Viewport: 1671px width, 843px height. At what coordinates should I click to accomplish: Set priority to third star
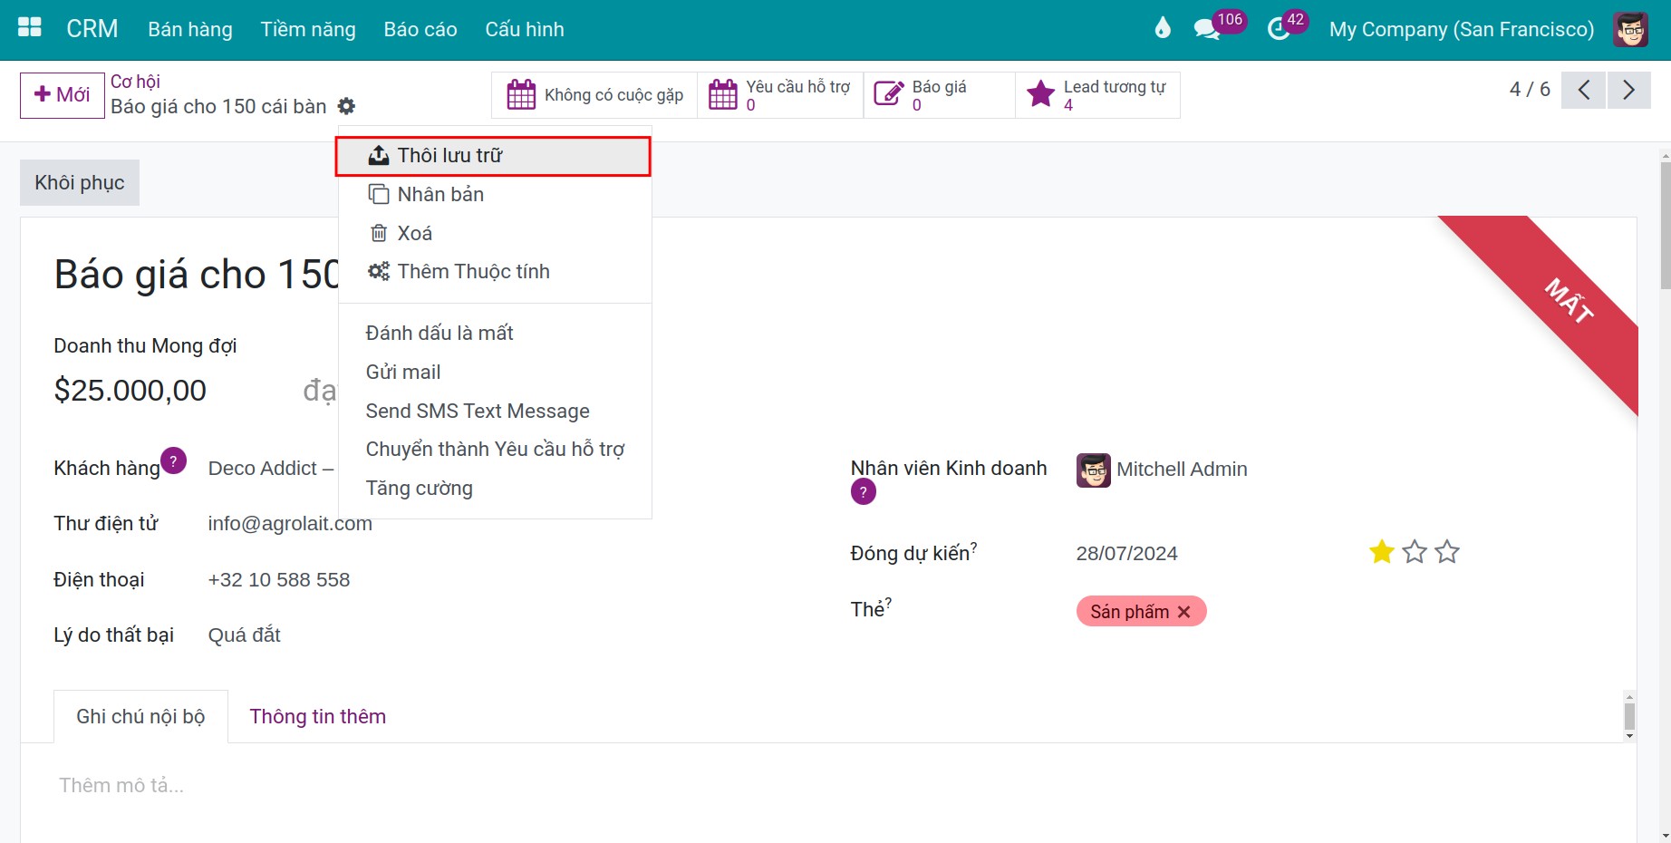[1447, 551]
